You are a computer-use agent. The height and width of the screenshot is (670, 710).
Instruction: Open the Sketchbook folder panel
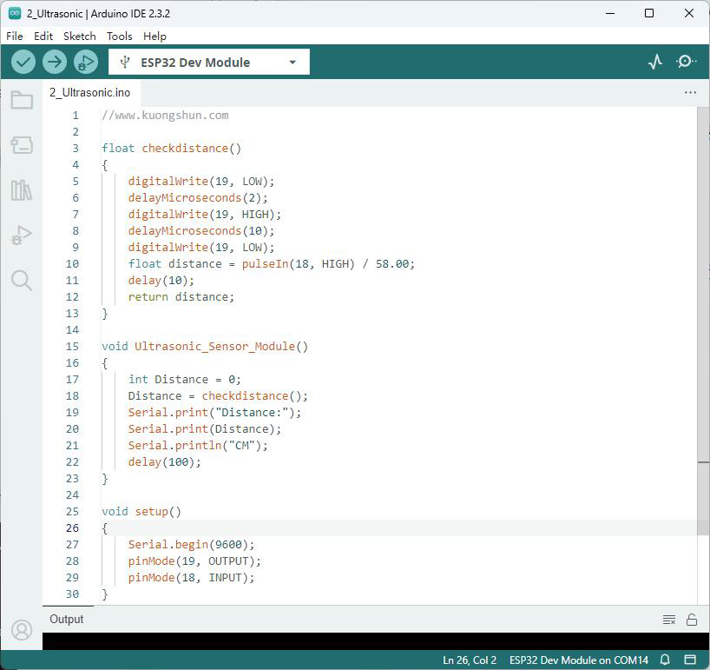[x=22, y=100]
